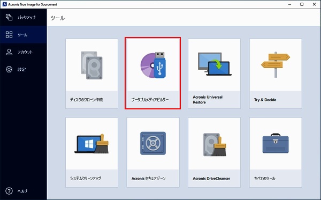
Task: Go to アカウント in the sidebar
Action: [25, 52]
